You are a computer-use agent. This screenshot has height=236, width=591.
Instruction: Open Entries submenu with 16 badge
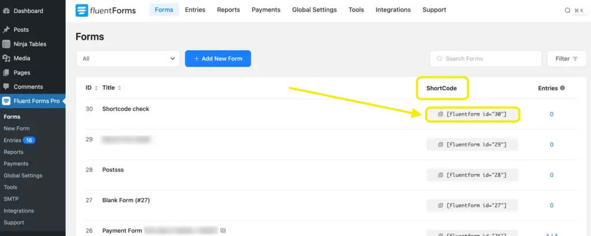click(x=19, y=140)
